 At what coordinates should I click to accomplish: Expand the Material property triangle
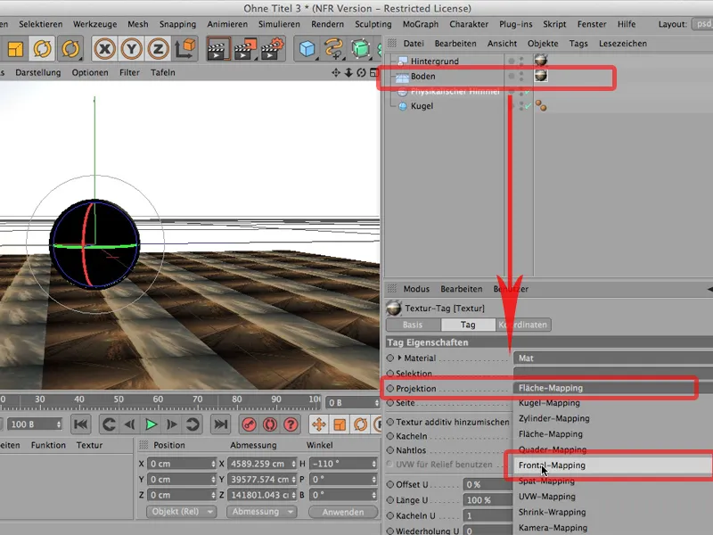point(399,358)
